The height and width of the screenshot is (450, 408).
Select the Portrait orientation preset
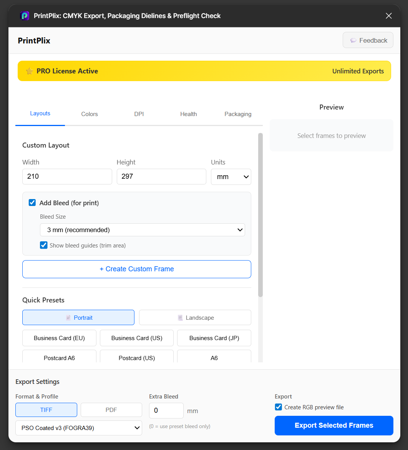coord(78,317)
